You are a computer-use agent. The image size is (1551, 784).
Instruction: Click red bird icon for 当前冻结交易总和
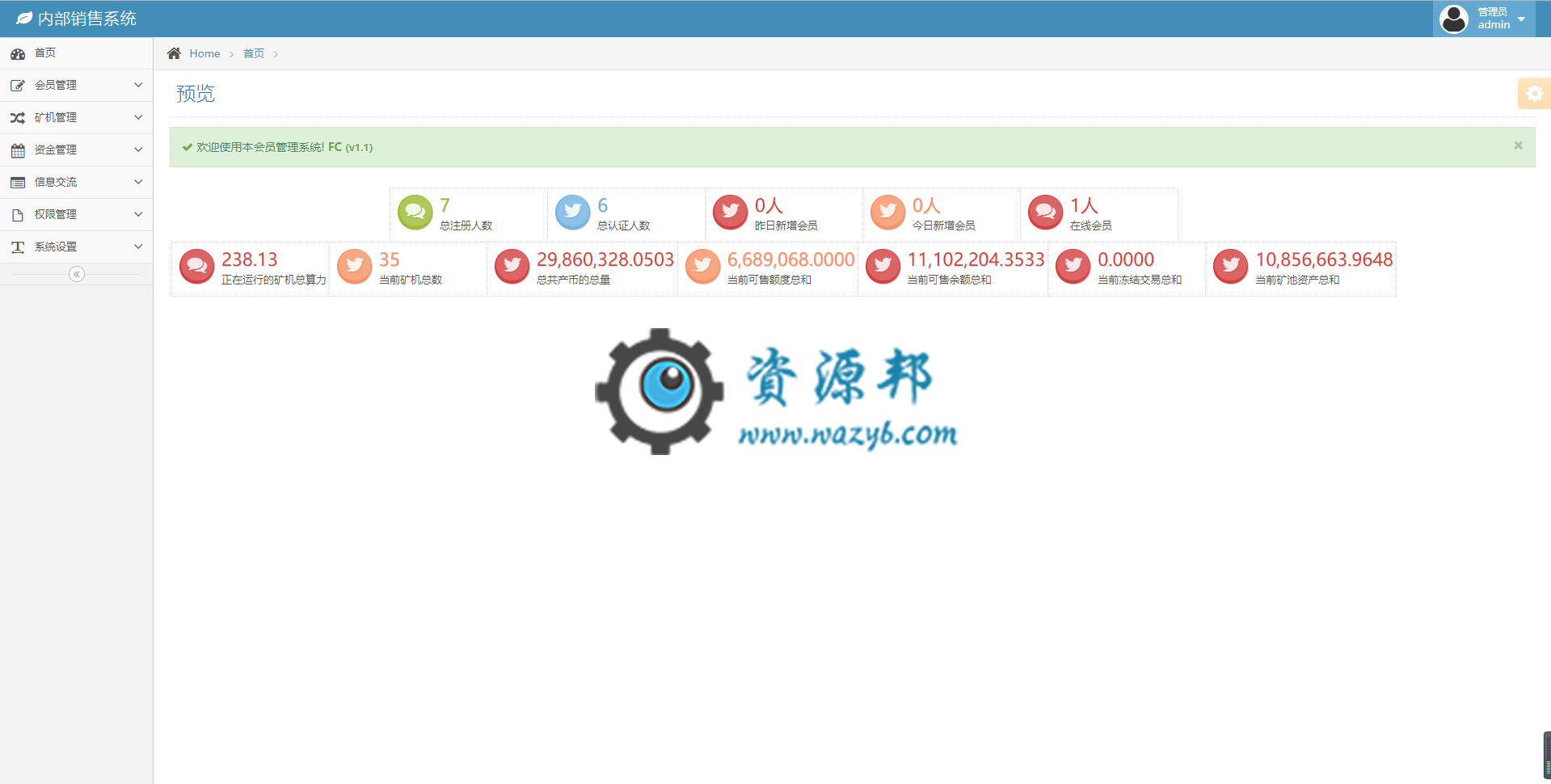click(x=1073, y=267)
